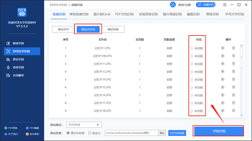This screenshot has width=252, height=141.
Task: Switch to 图片转Excel tab
Action: coord(102,14)
